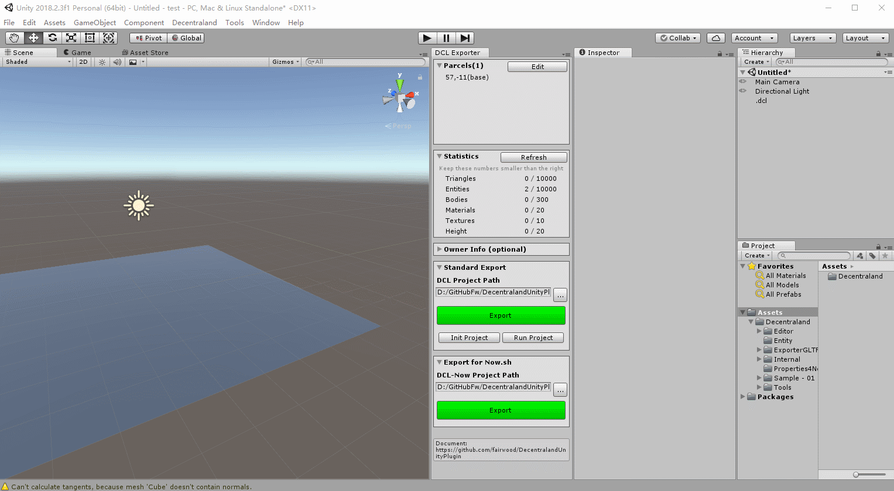
Task: Click the Statistics Refresh button
Action: coord(533,157)
